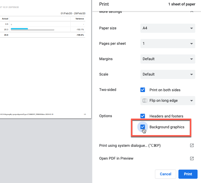Open the Scale dropdown

point(168,74)
